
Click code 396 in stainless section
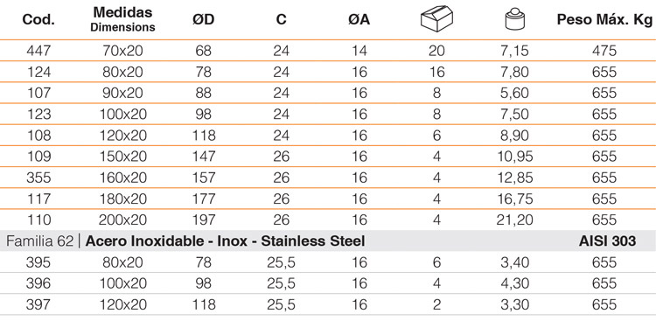point(38,283)
